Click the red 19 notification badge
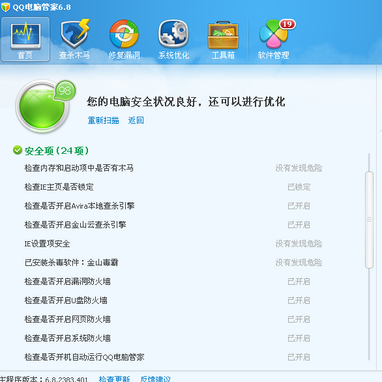The height and width of the screenshot is (382, 382). (x=287, y=24)
